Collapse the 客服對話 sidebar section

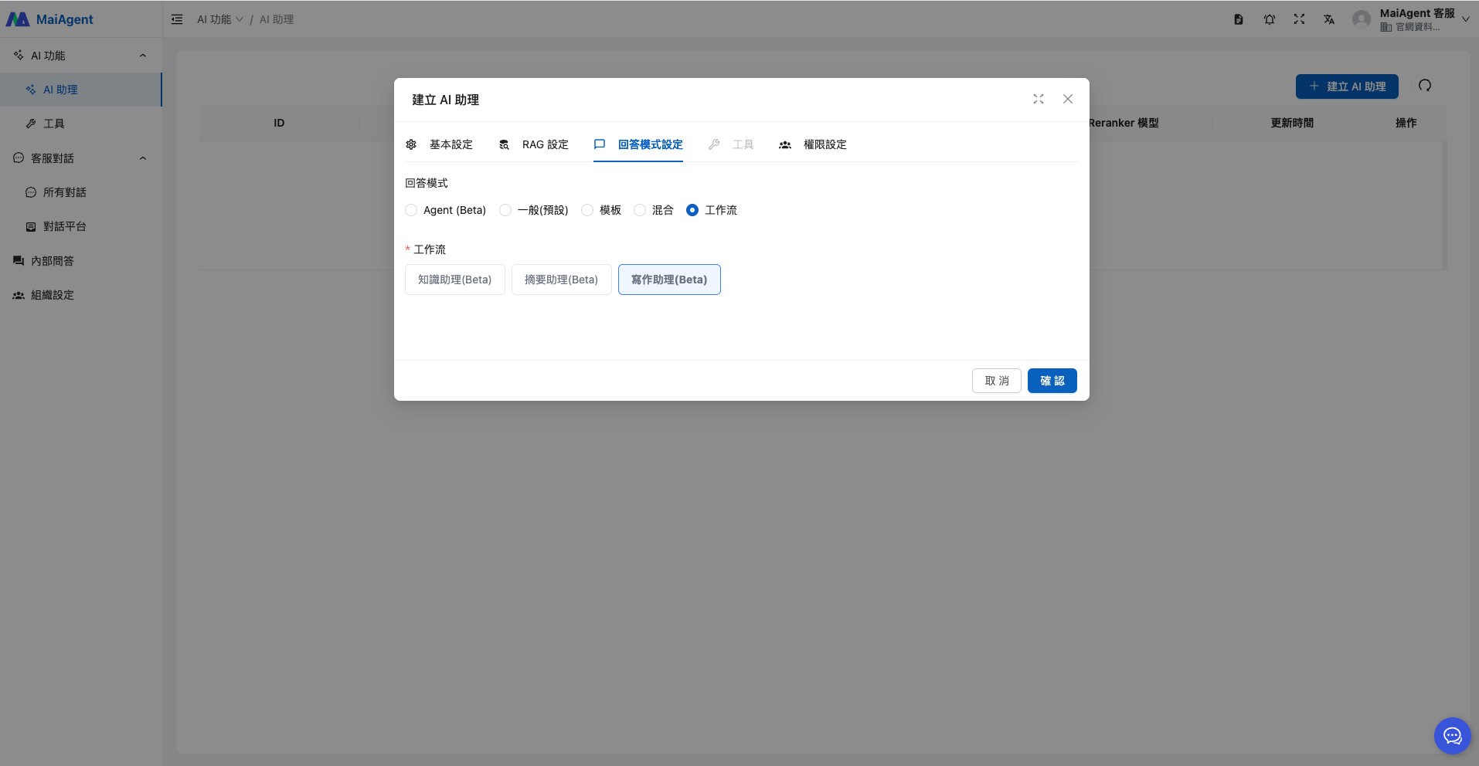(x=143, y=158)
